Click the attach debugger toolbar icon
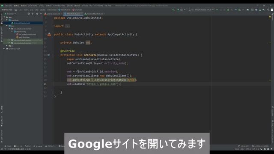This screenshot has width=274, height=154. 239,10
